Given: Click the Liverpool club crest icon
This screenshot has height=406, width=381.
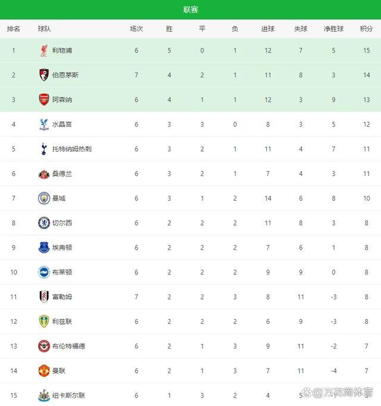Looking at the screenshot, I should [43, 51].
